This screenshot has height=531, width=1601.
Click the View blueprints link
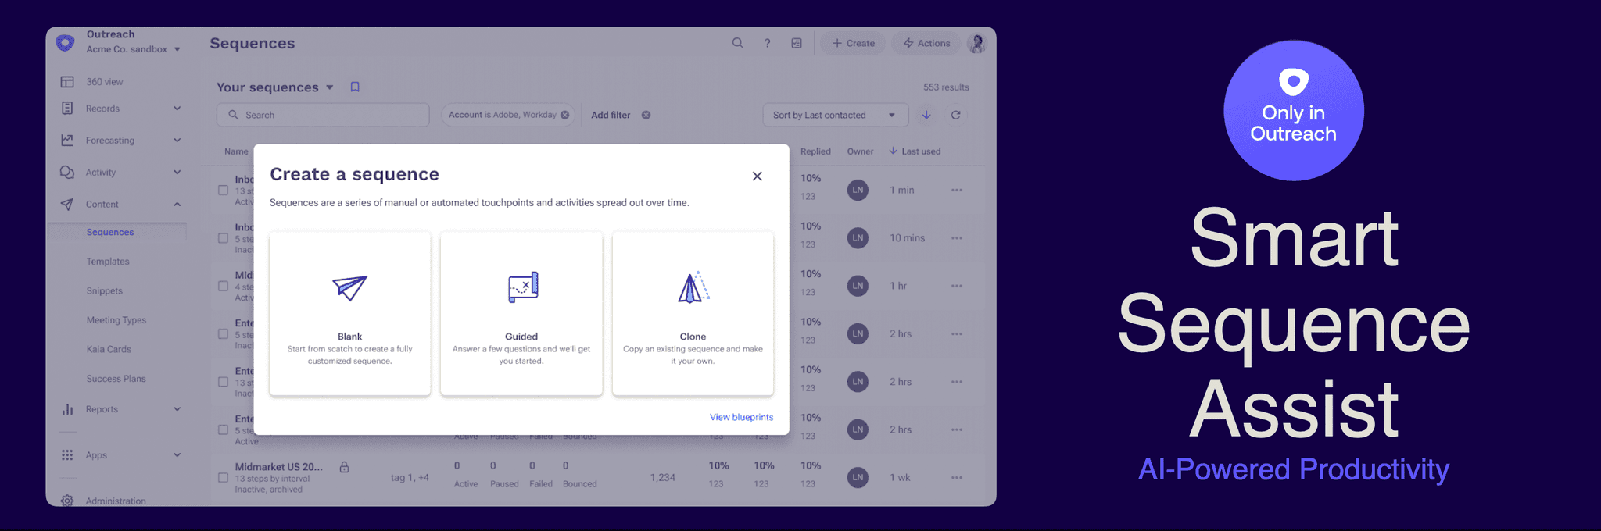tap(741, 417)
